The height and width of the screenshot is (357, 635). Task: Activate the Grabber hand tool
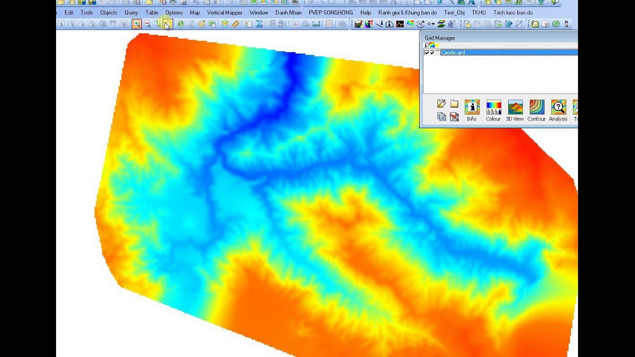coord(168,24)
